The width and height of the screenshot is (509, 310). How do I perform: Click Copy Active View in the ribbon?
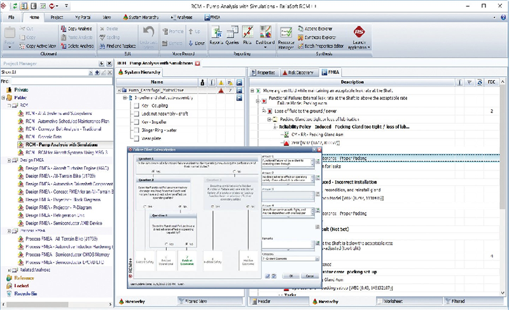tap(38, 46)
